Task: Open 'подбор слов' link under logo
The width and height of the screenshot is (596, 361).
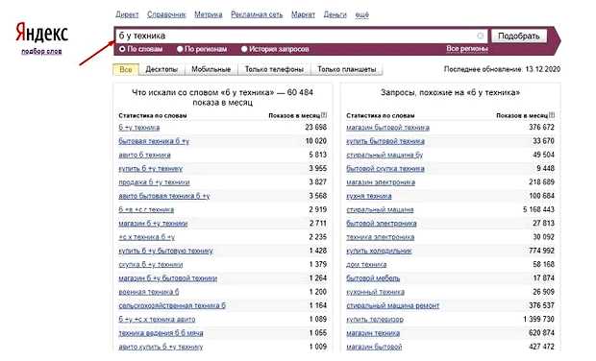Action: coord(41,51)
